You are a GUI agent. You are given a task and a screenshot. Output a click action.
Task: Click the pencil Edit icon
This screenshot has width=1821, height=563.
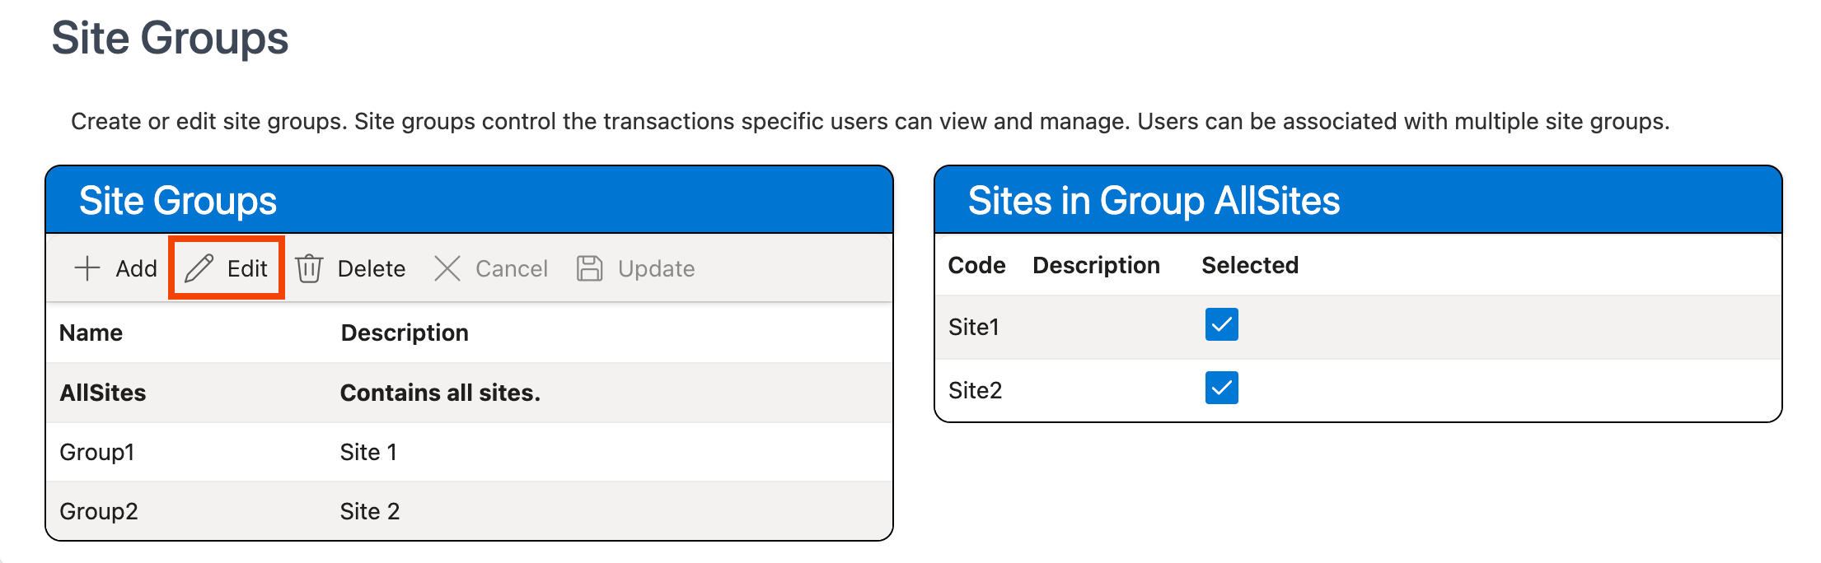pos(199,268)
